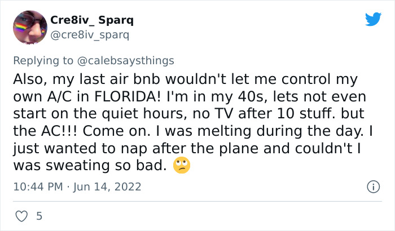Click the first line of the tweet body
Screen dimensions: 395x231
[185, 78]
